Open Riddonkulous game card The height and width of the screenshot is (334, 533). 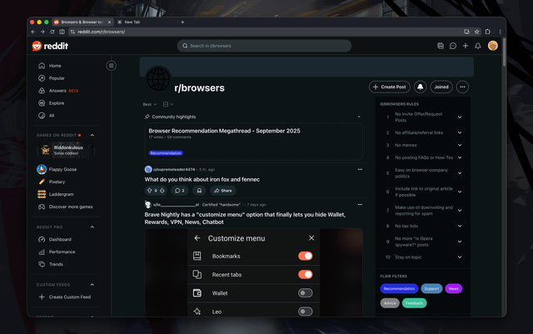(x=66, y=150)
